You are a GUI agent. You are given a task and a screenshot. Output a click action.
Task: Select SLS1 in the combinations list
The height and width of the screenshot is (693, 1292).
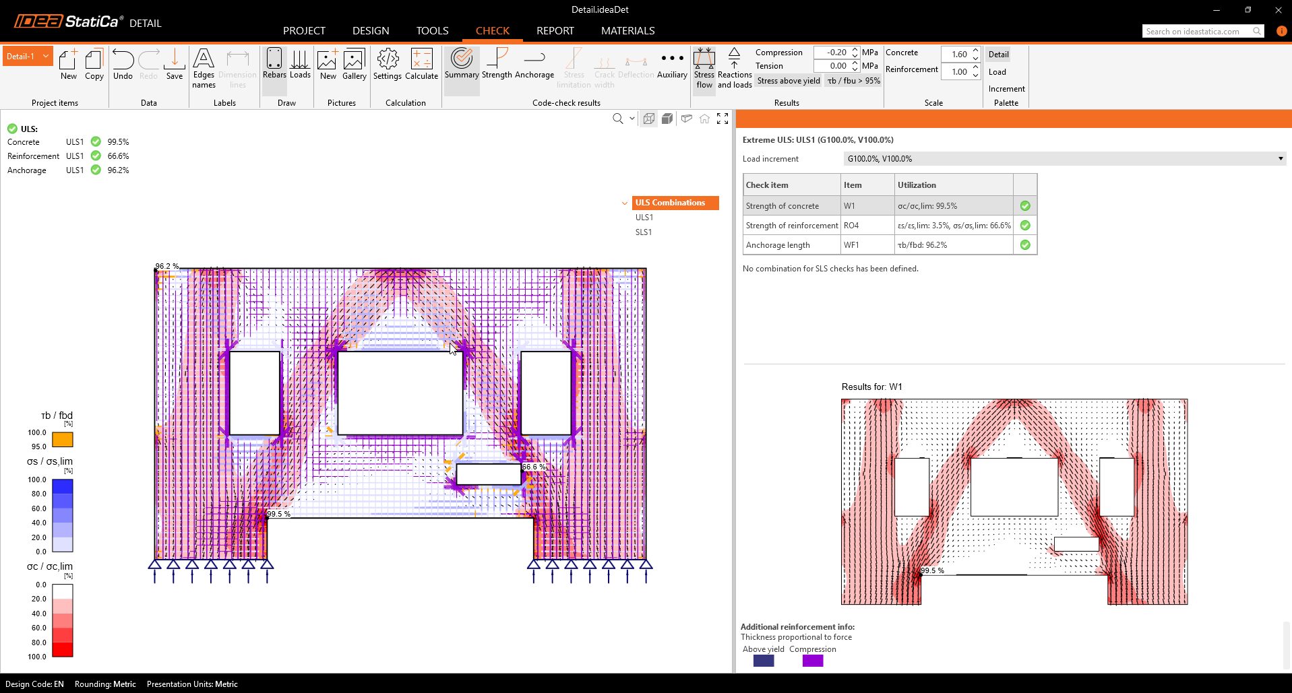[644, 232]
